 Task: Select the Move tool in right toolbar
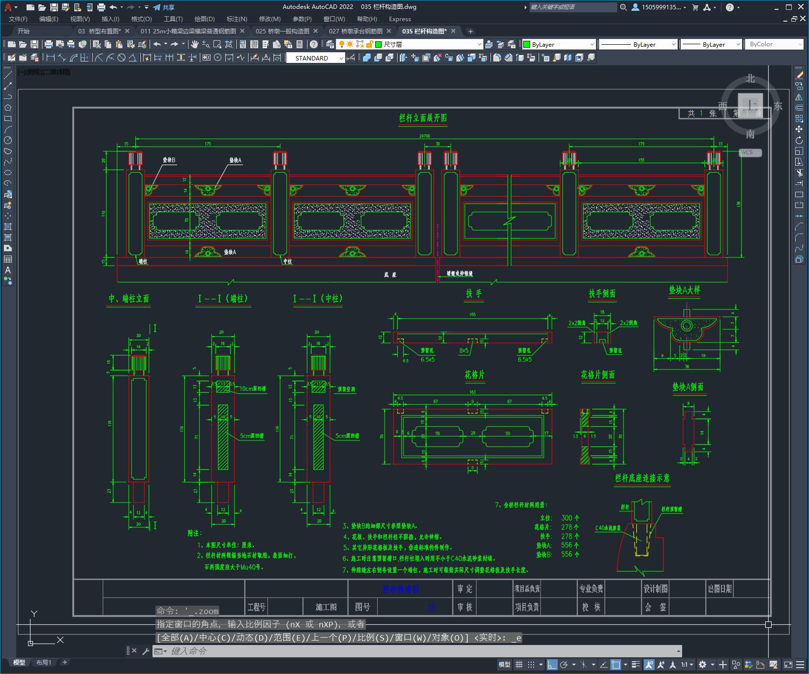point(799,129)
